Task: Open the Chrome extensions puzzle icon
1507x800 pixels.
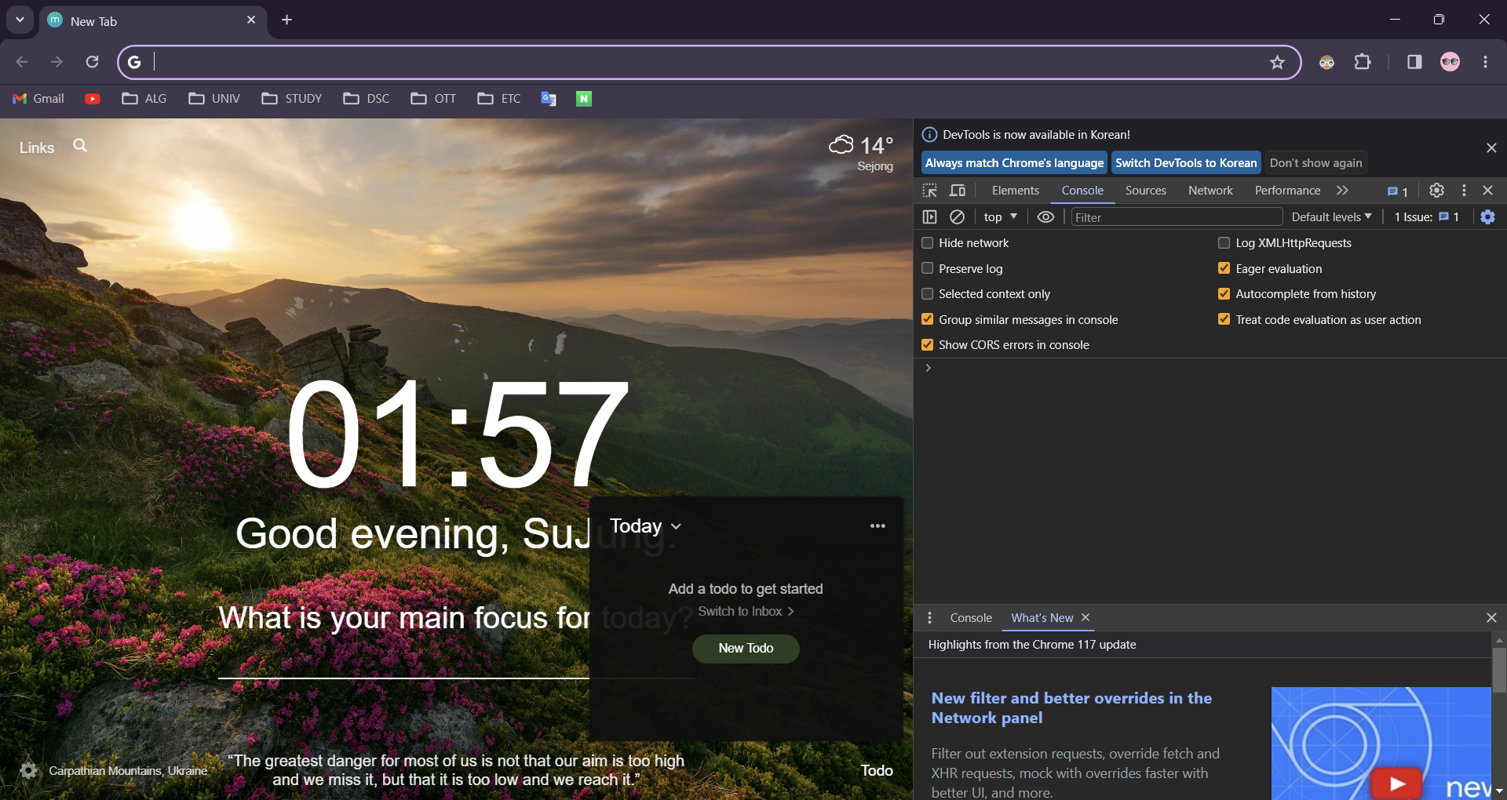Action: (x=1363, y=62)
